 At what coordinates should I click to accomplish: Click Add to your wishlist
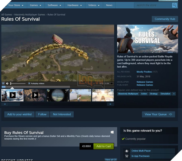coord(19,114)
